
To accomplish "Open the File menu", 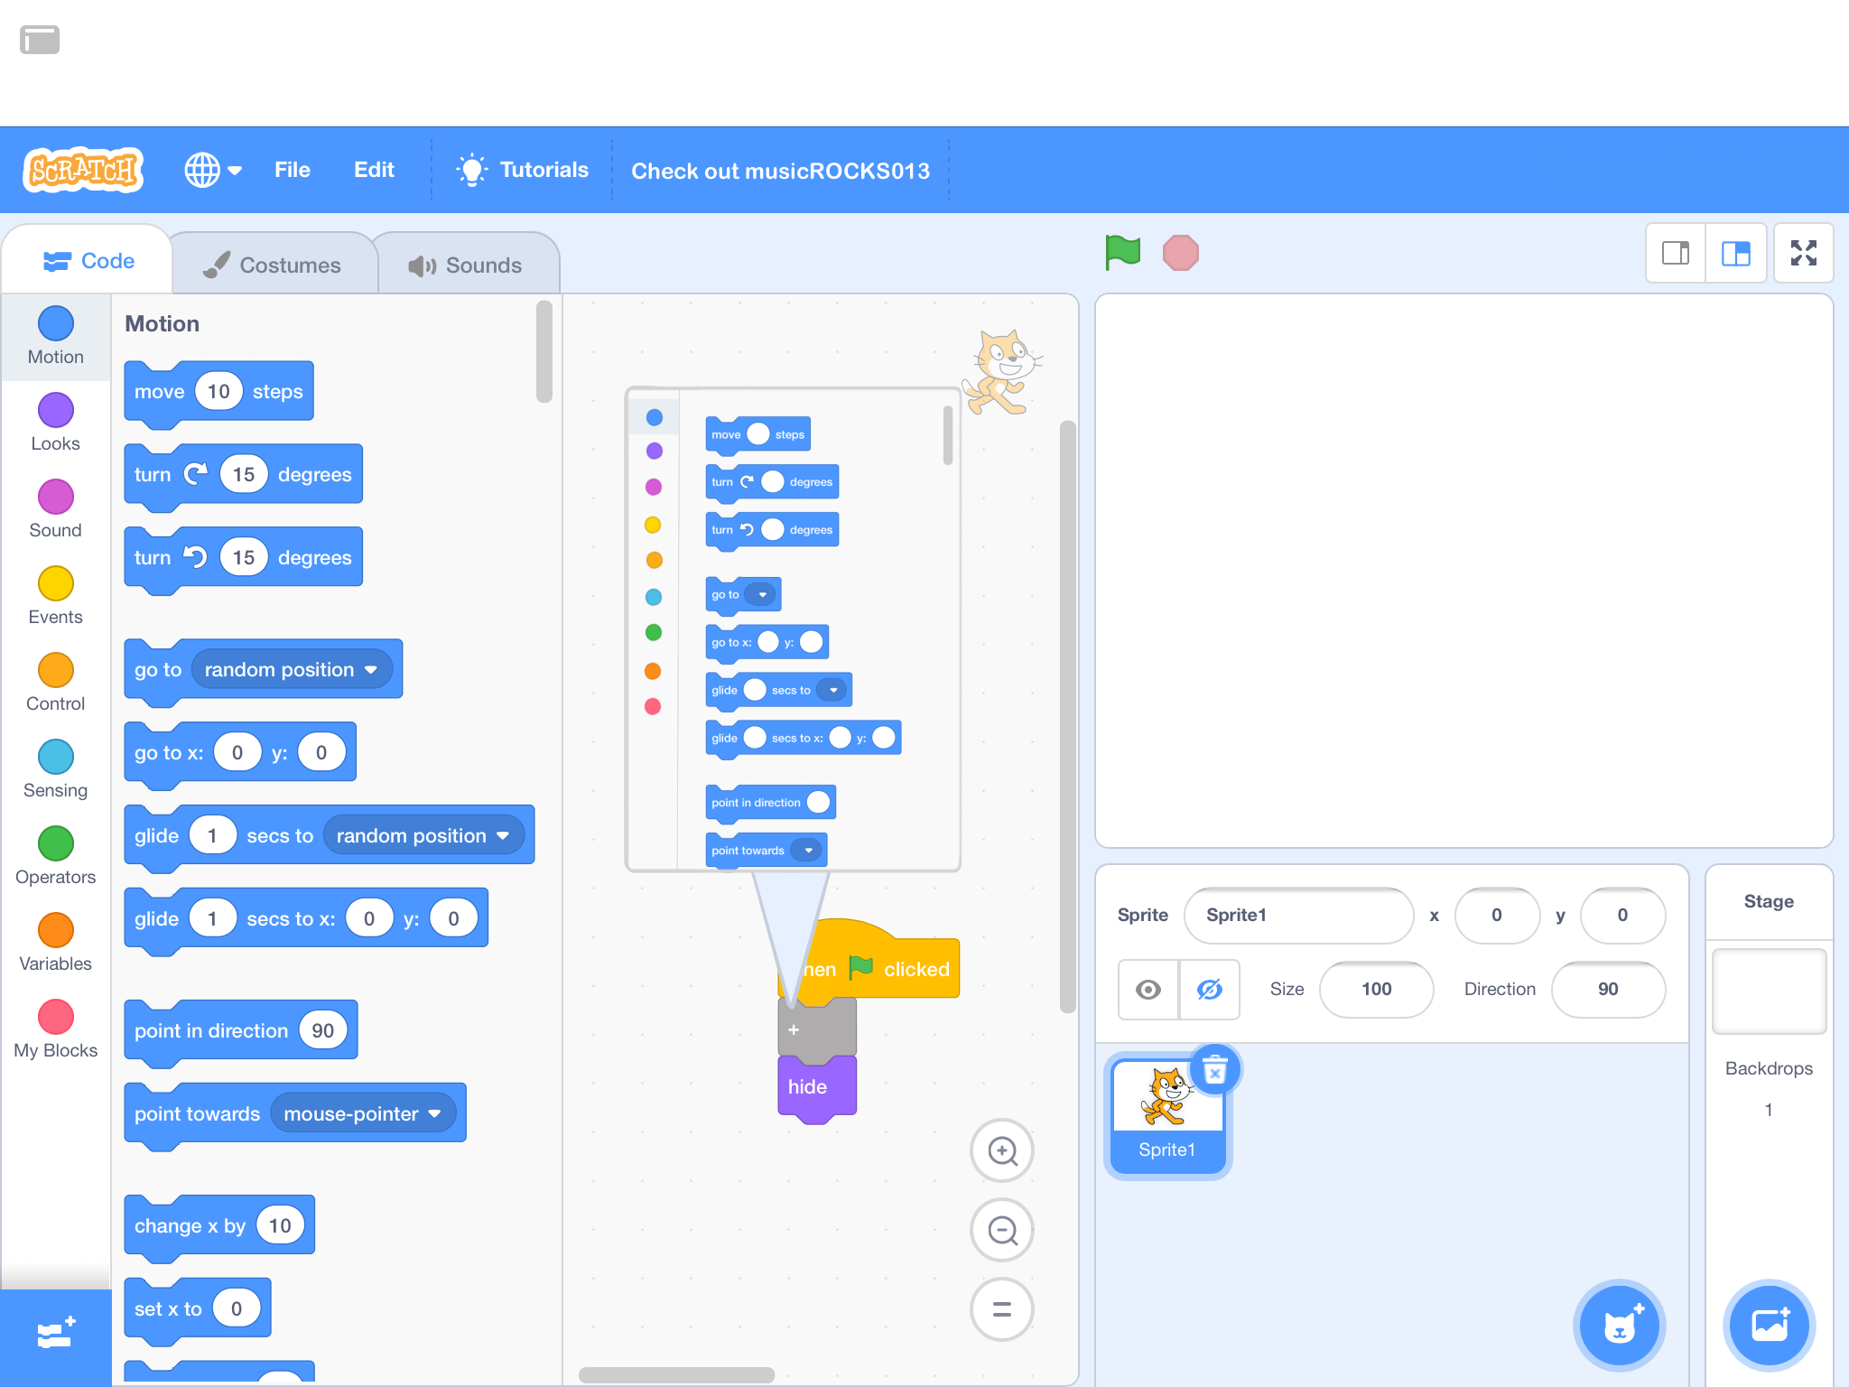I will [293, 170].
